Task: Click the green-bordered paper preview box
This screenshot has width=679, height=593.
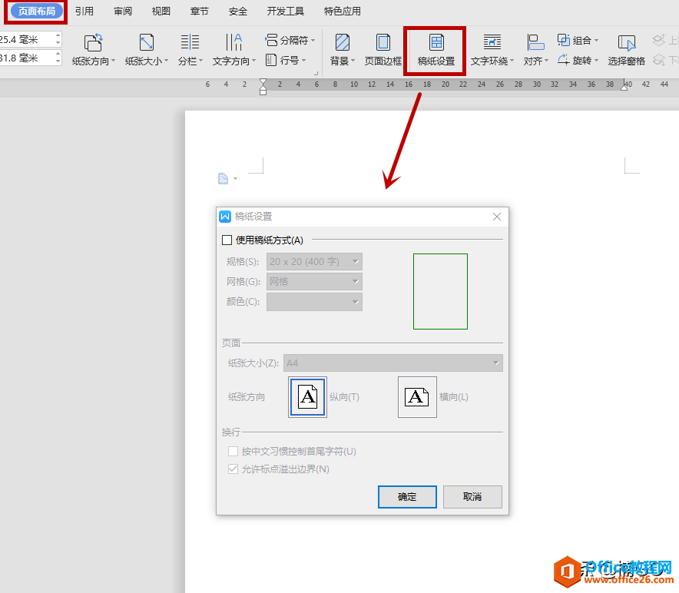Action: tap(440, 292)
